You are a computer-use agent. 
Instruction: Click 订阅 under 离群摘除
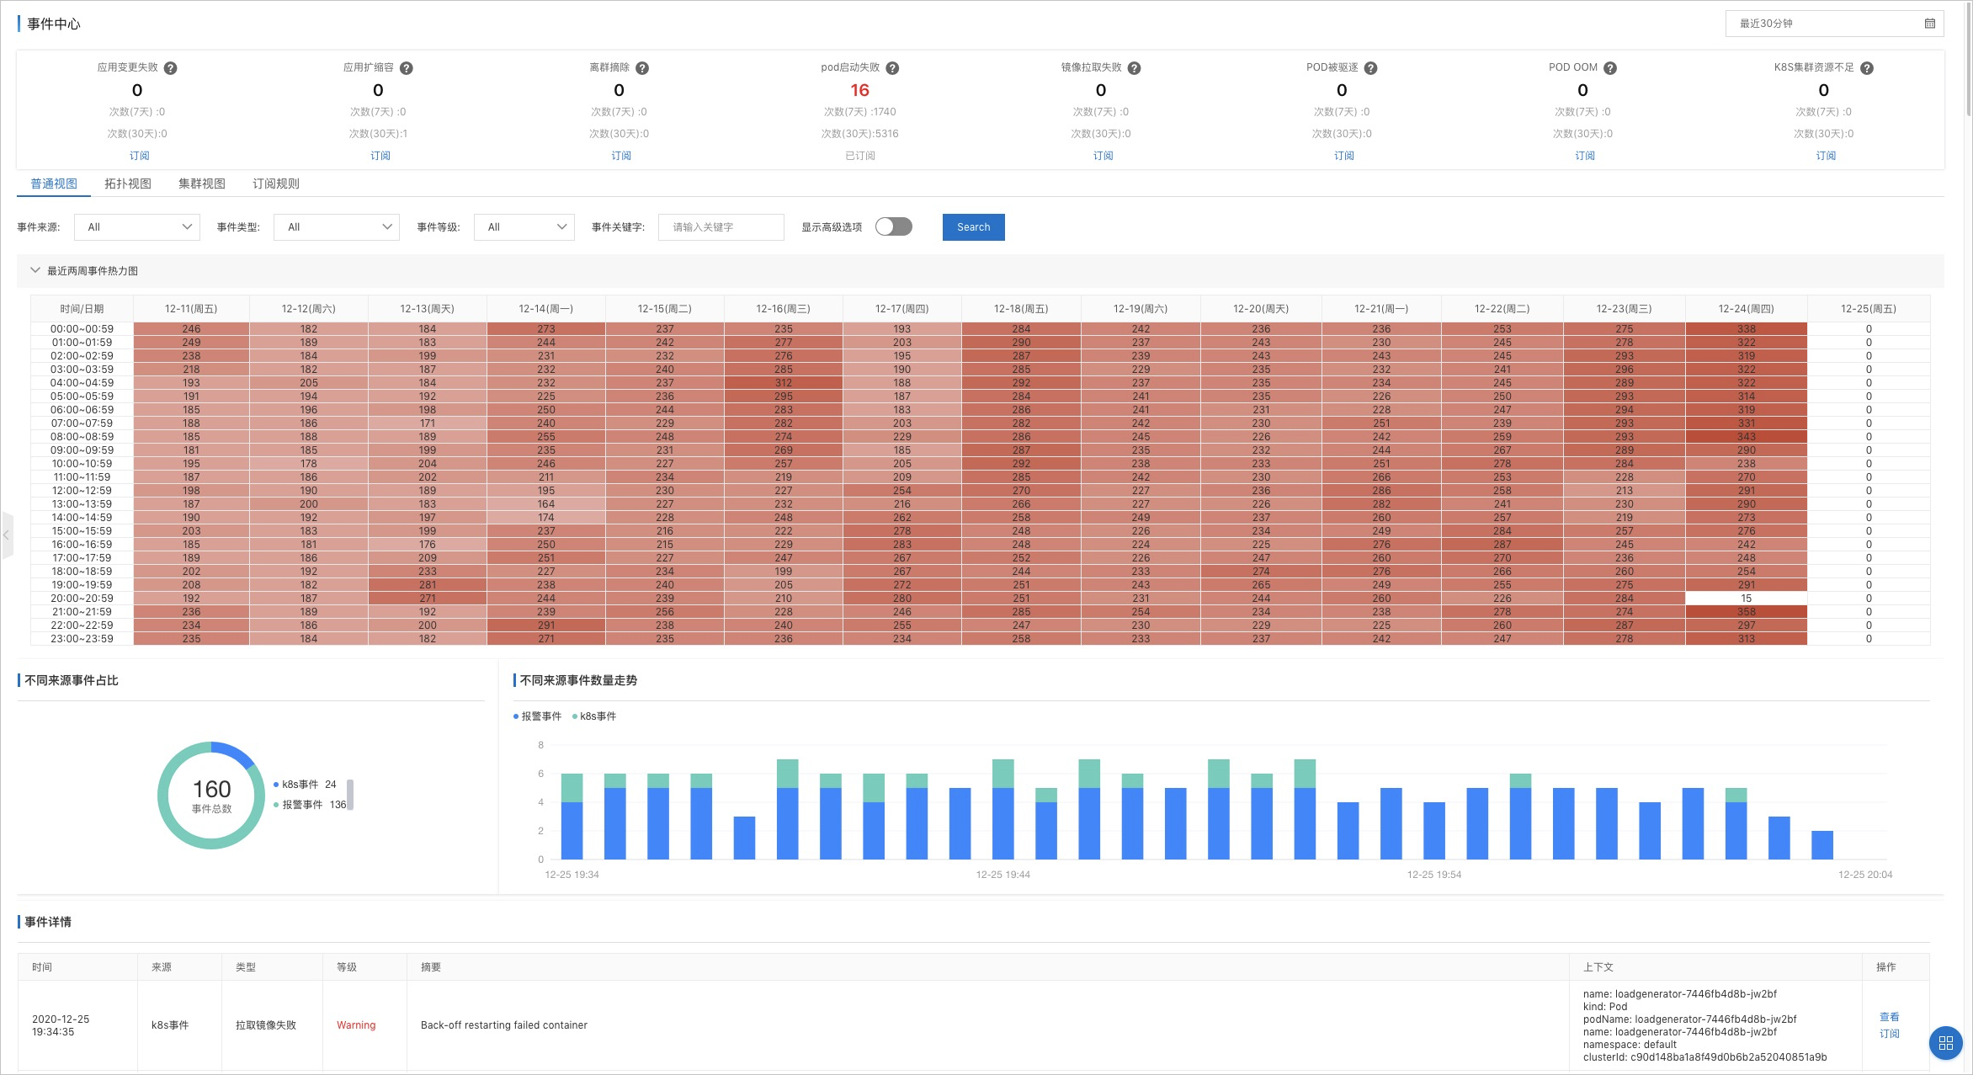[621, 156]
